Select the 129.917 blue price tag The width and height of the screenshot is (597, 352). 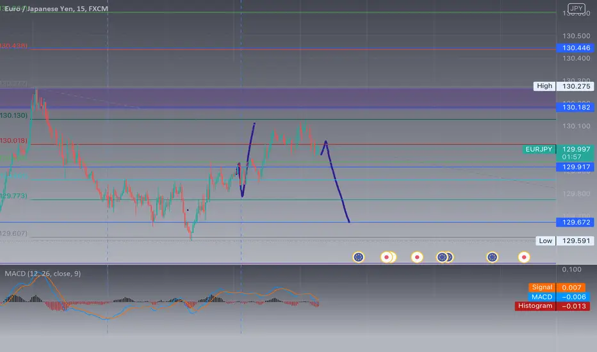tap(575, 166)
